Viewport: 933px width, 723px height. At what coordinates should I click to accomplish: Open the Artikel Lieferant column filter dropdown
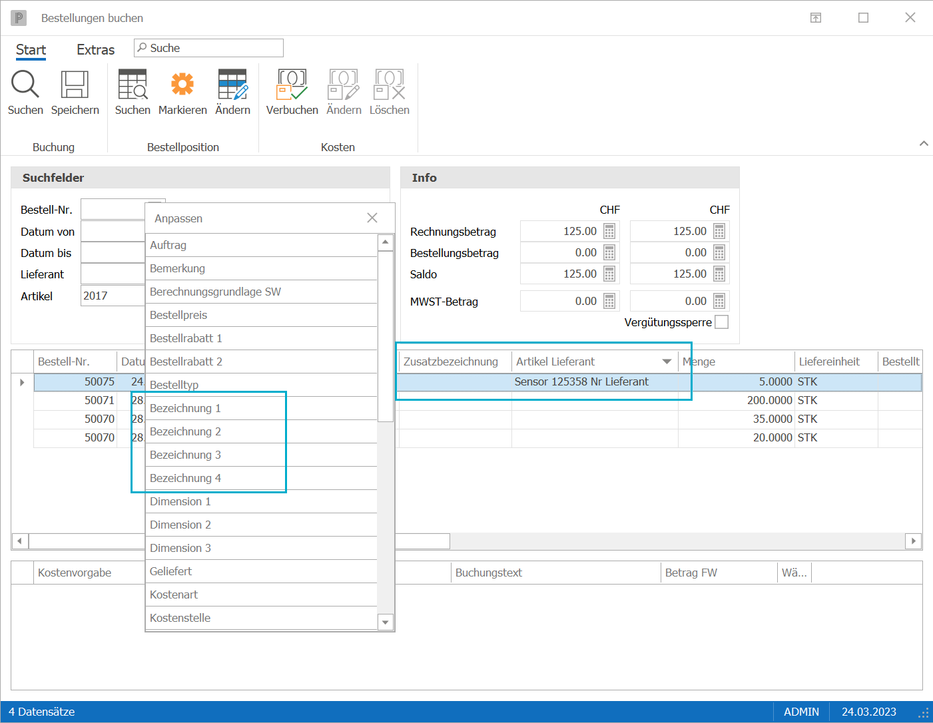667,361
